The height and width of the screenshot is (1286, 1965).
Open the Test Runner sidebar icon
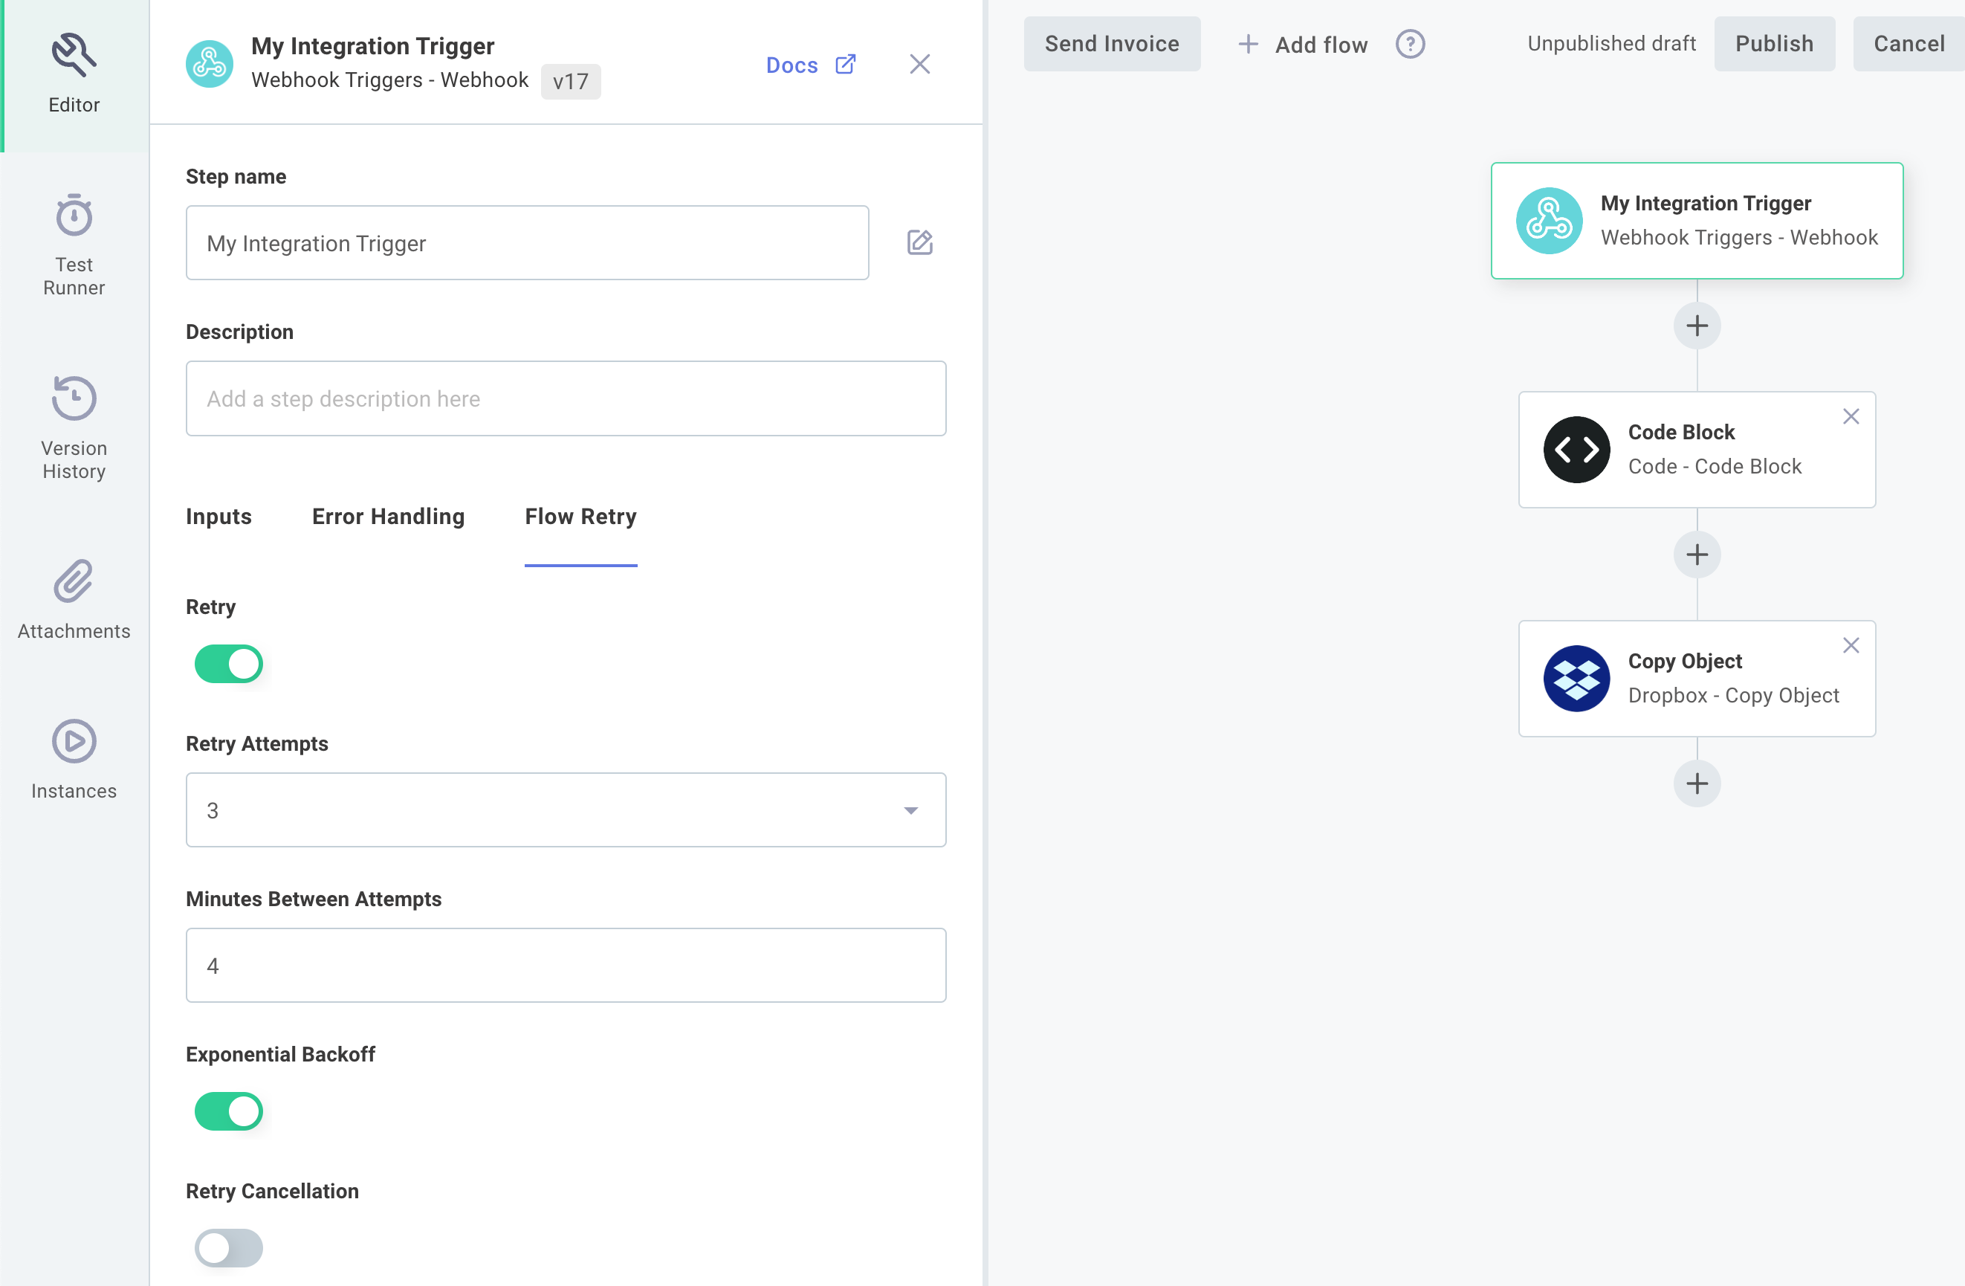(74, 217)
